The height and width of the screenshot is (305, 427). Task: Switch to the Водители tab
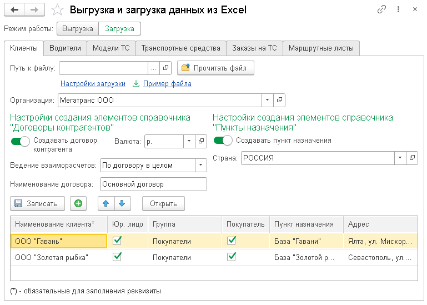point(65,48)
